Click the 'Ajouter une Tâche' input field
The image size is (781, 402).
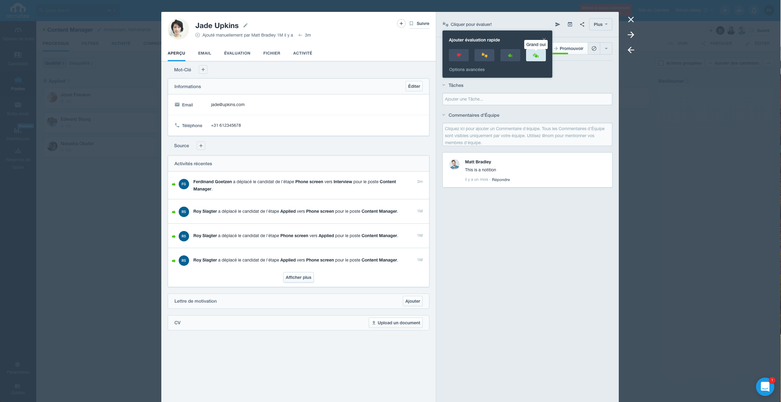527,98
